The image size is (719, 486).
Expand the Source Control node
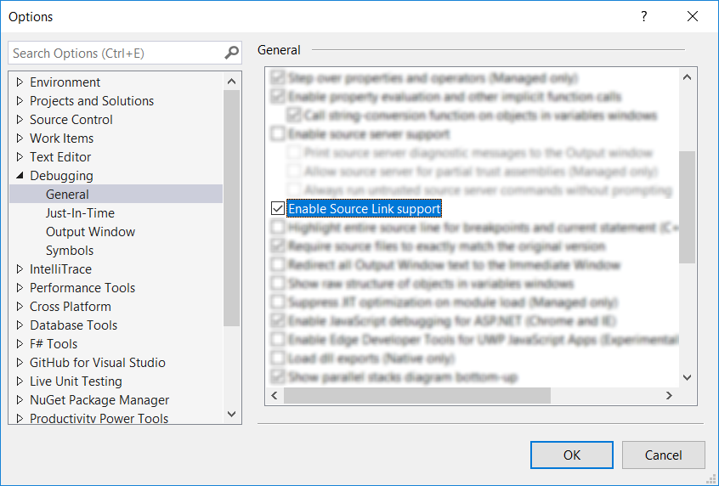[20, 120]
